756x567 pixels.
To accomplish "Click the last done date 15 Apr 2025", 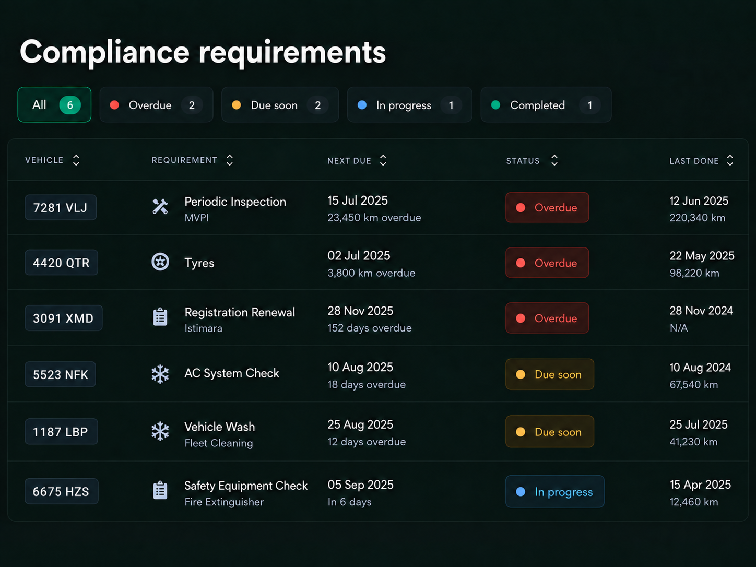I will tap(700, 485).
